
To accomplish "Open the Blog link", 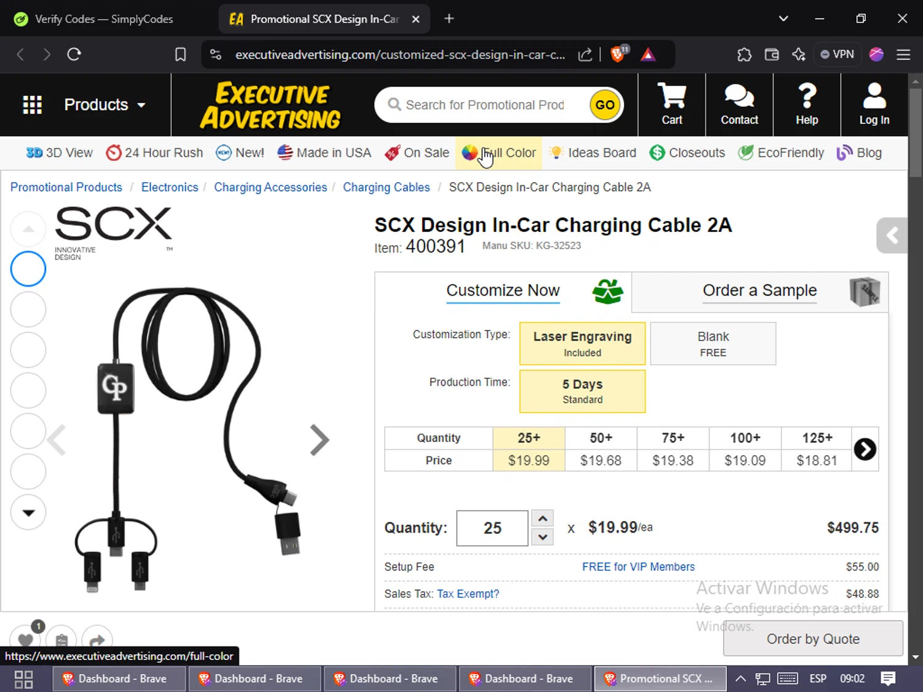I will point(859,153).
